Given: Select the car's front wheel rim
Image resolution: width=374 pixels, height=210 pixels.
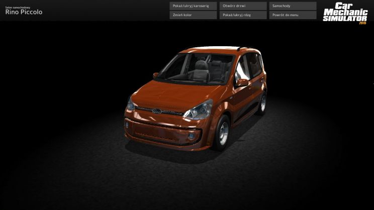Looking at the screenshot, I should (224, 134).
